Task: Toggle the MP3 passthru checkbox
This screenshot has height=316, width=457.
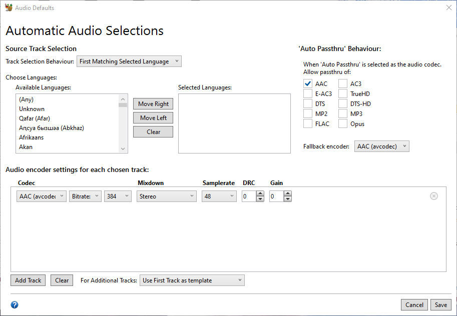Action: [x=343, y=113]
